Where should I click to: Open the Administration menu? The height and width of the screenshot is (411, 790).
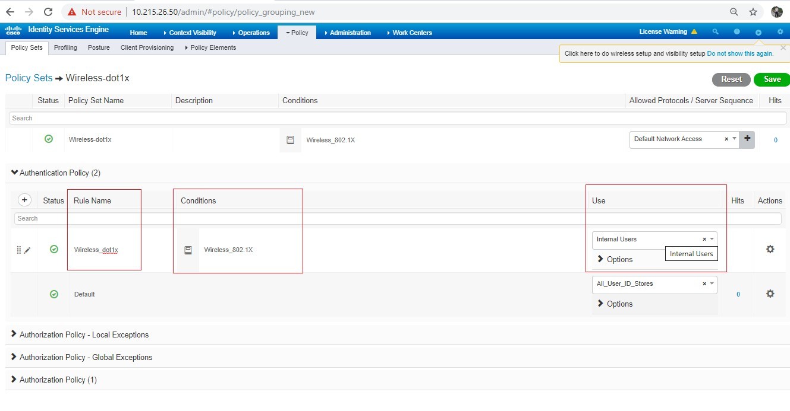(x=348, y=33)
